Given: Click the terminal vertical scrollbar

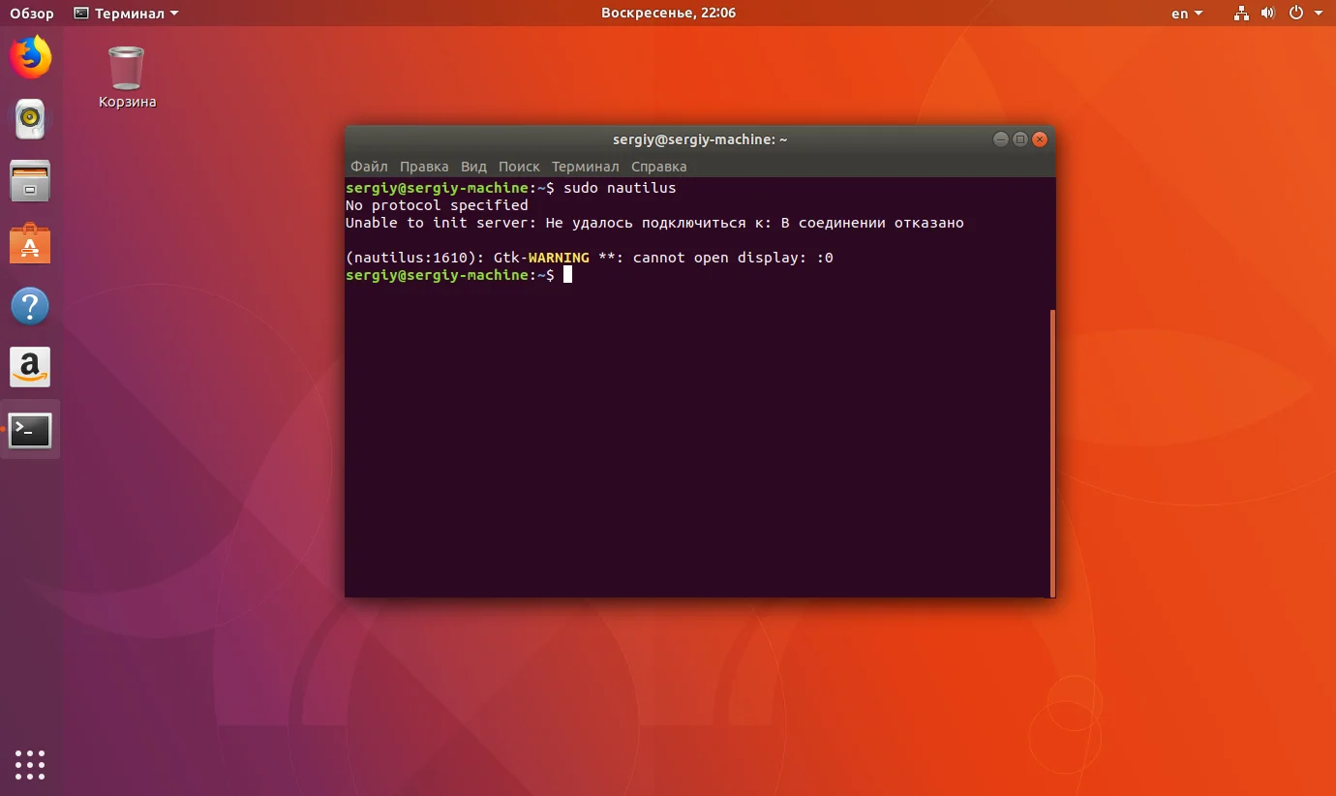Looking at the screenshot, I should 1052,452.
